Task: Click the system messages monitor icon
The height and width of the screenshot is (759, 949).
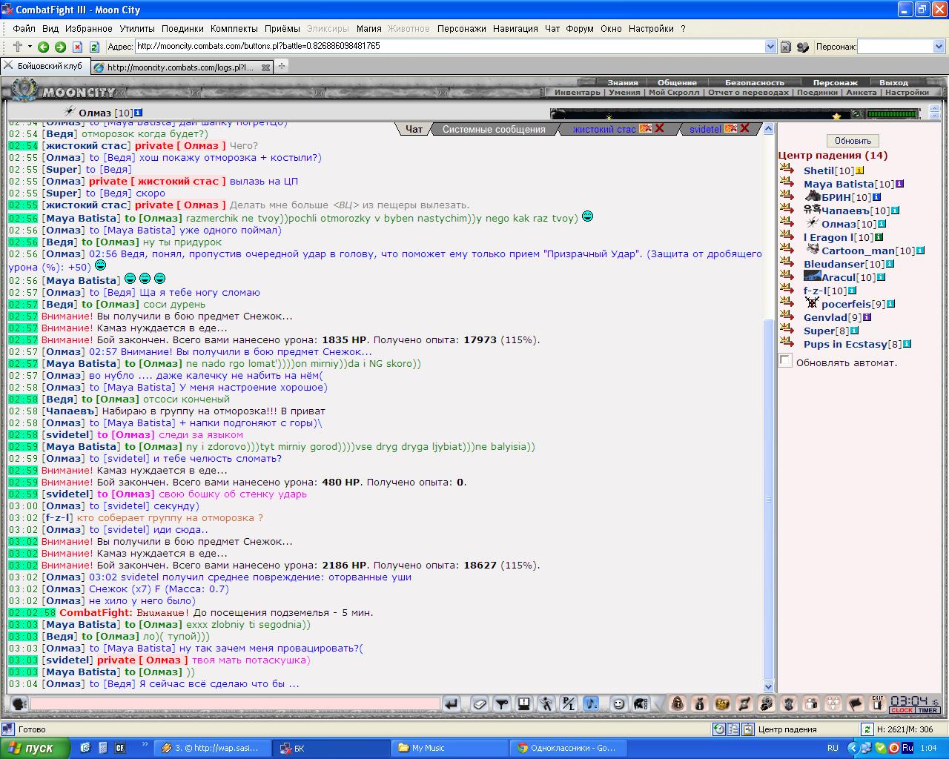Action: pyautogui.click(x=524, y=703)
